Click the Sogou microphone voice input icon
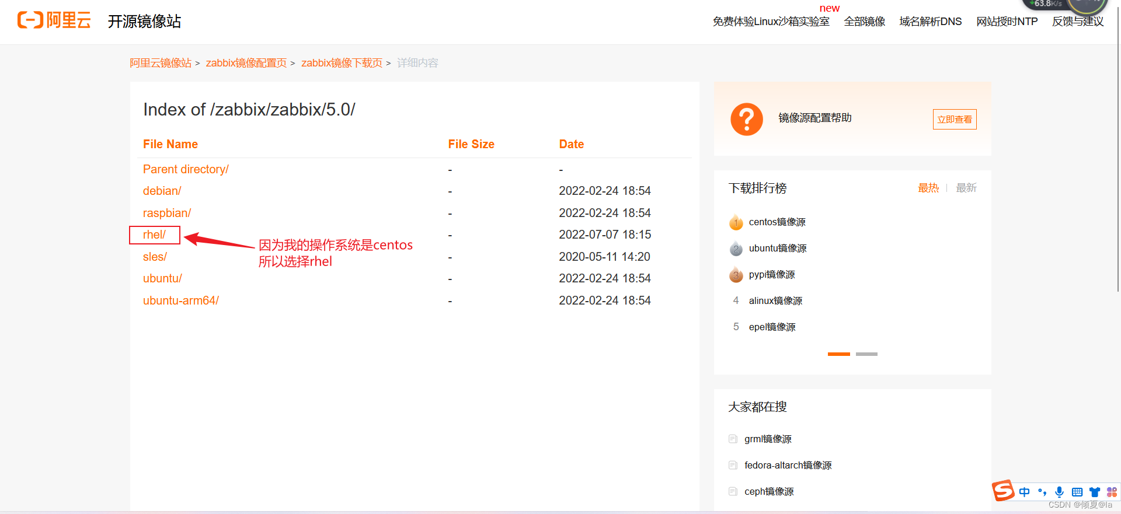Viewport: 1121px width, 514px height. (1060, 492)
